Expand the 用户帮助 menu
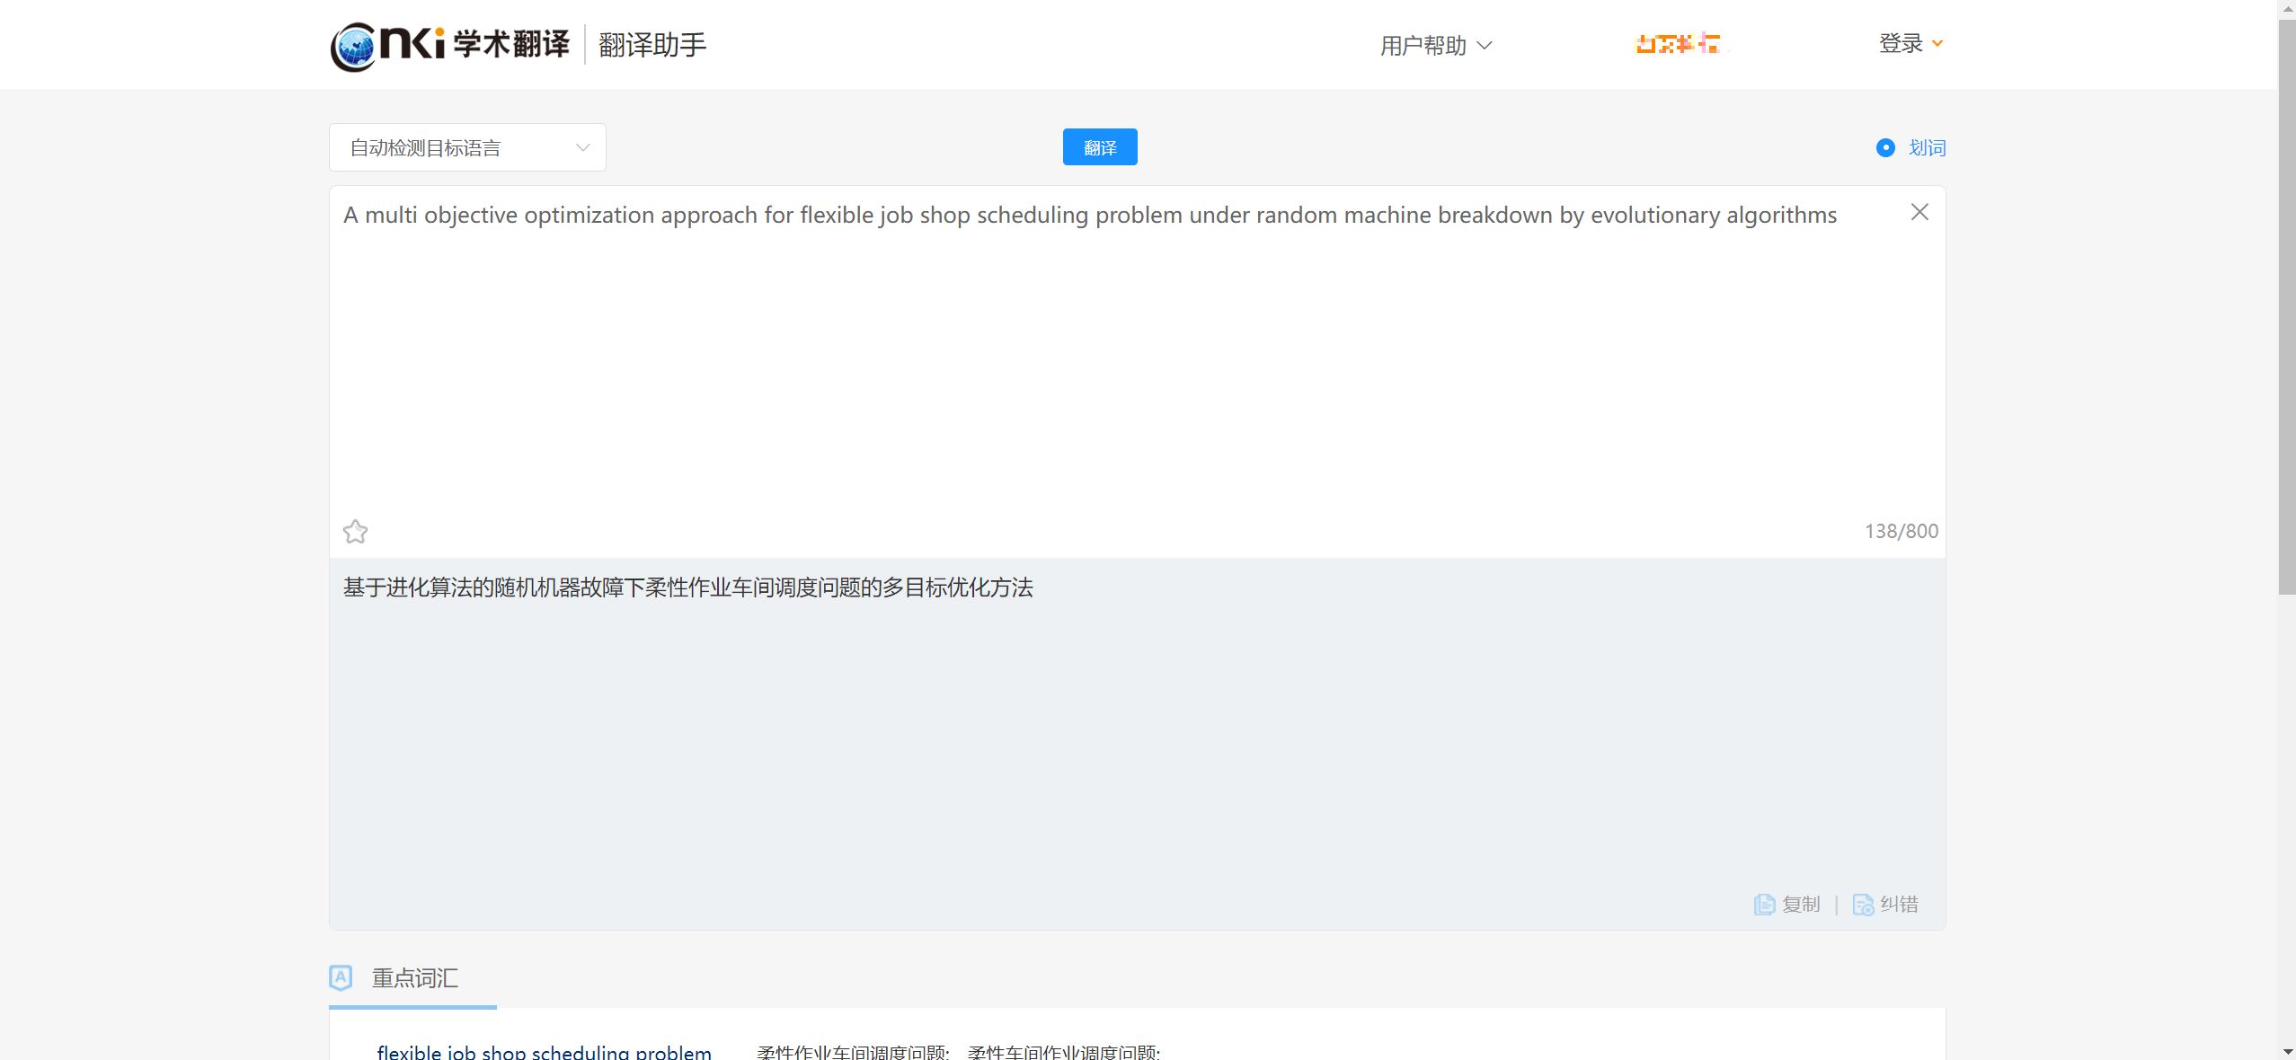This screenshot has height=1060, width=2296. coord(1436,45)
